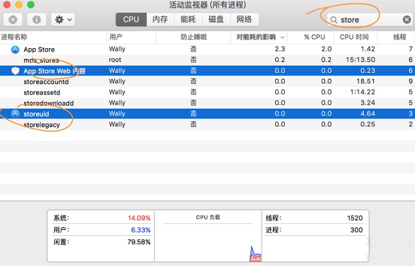Click the App Store Web 内容 shield icon

[x=15, y=71]
